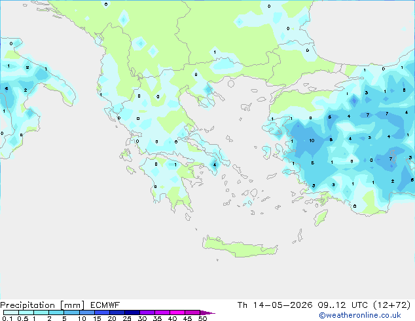Screen dimensions: 415x321
Task: Click the 45–50 mm legend swatch
Action: pos(192,312)
